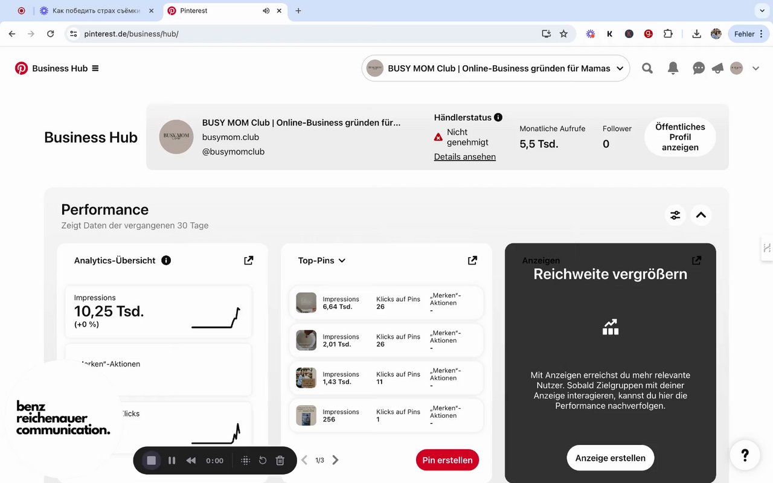Open the browser downloads icon
The width and height of the screenshot is (773, 483).
tap(696, 34)
